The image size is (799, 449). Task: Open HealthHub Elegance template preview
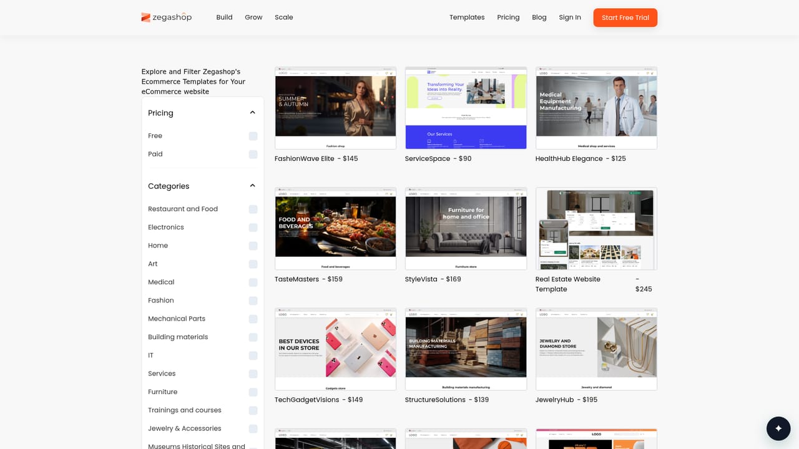(596, 108)
